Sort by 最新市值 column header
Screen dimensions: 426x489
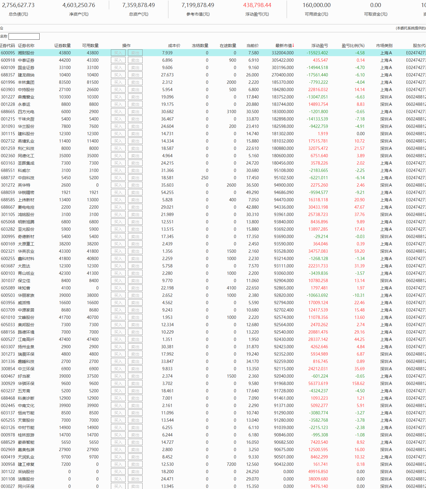click(x=285, y=46)
